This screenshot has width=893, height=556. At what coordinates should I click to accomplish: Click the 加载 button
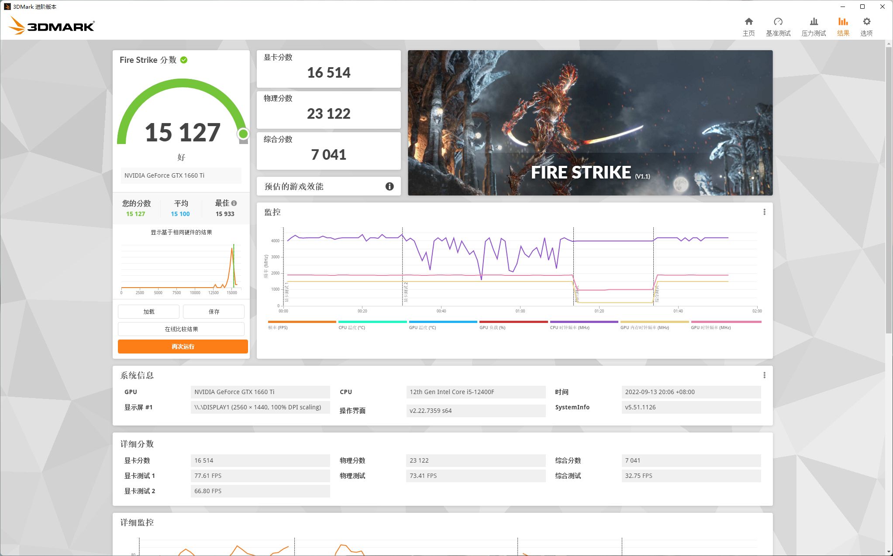tap(148, 312)
